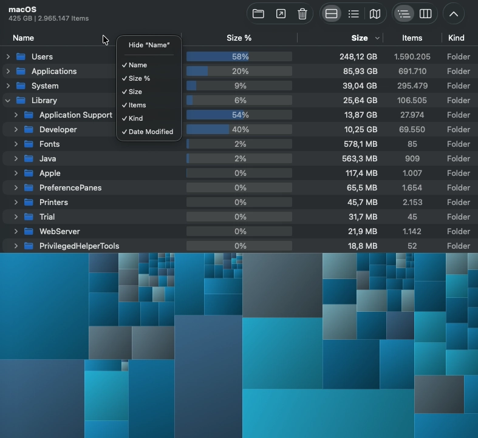Switch to outline list mode icon
The width and height of the screenshot is (478, 438).
pos(404,14)
